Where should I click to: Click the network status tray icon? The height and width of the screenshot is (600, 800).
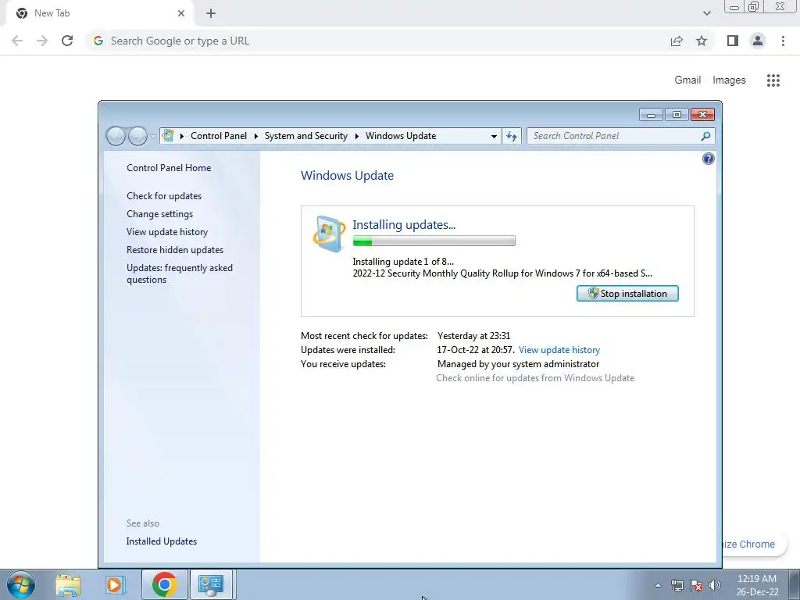pos(677,585)
